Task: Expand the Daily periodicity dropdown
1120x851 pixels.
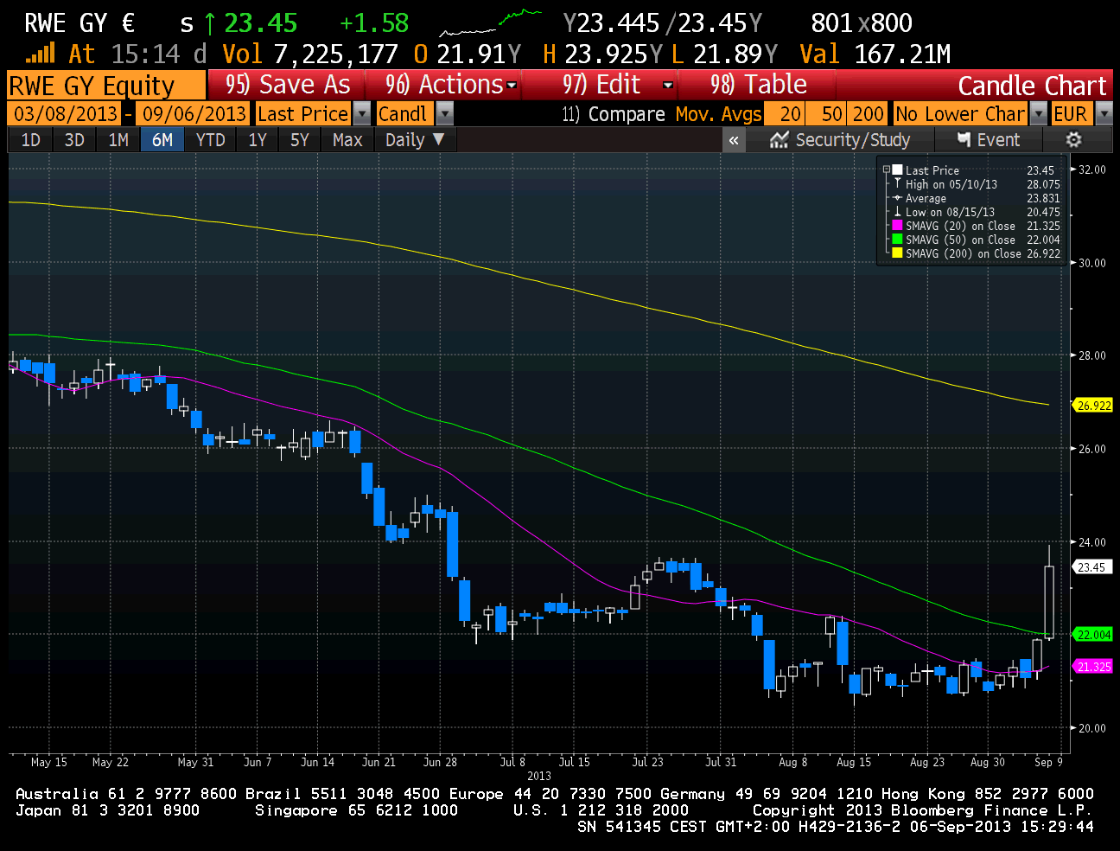Action: click(415, 140)
